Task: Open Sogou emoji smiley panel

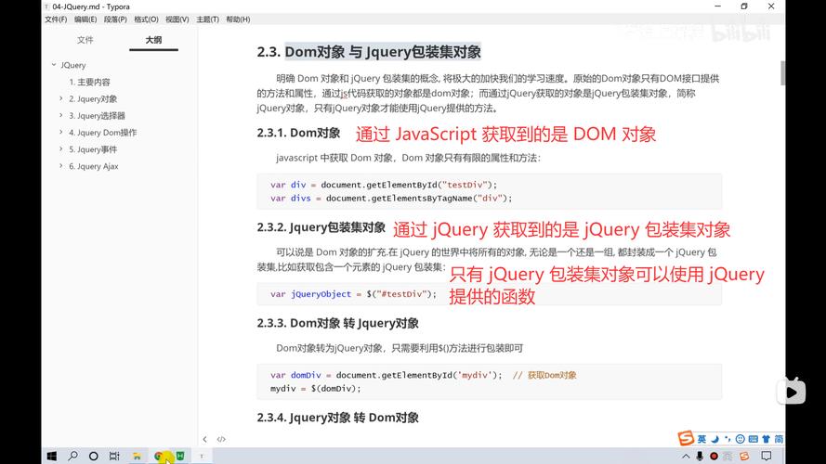Action: (741, 439)
